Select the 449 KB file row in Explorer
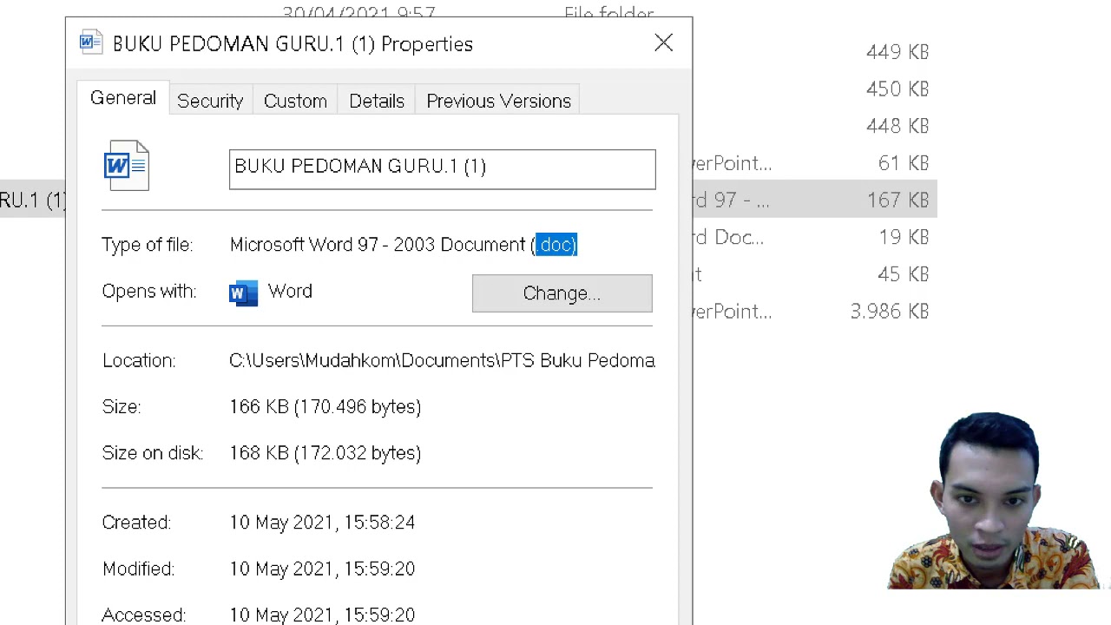This screenshot has height=625, width=1111. (x=815, y=52)
